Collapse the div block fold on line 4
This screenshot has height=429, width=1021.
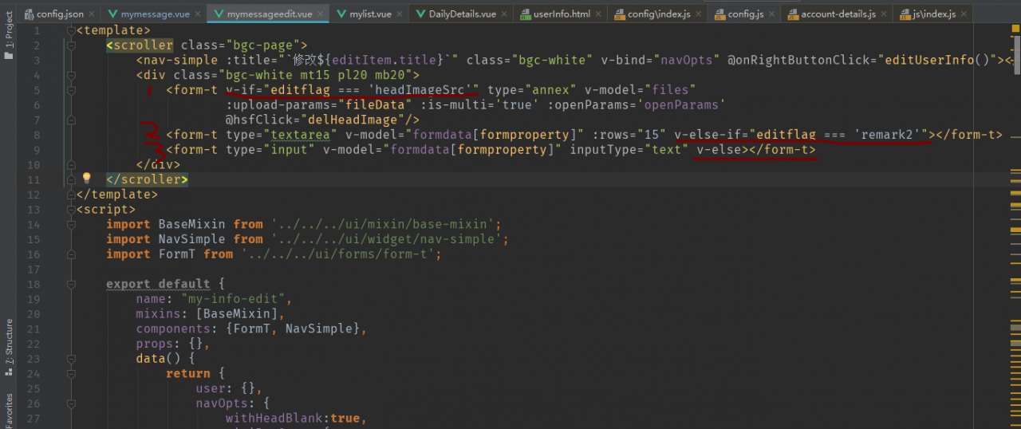73,75
